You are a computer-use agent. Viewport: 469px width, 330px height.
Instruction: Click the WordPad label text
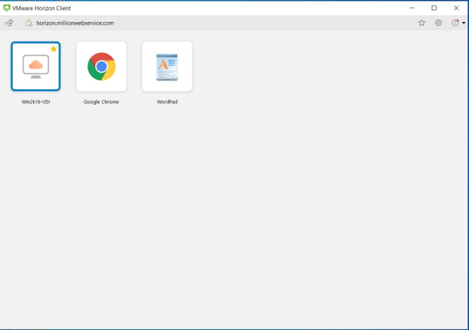point(167,102)
